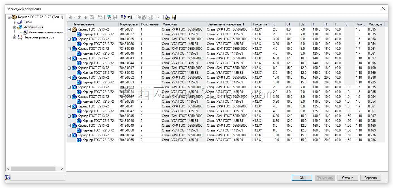Click the Пересчет размеров dimension icon in tree
393x188 pixels.
coord(20,37)
